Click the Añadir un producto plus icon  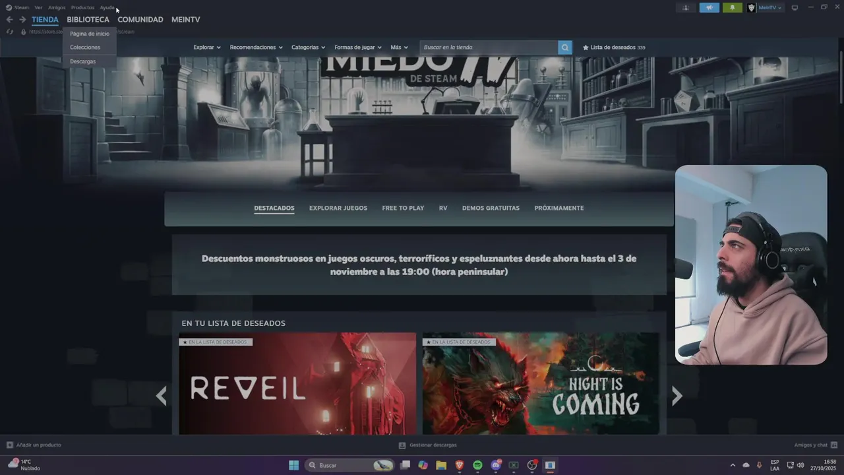point(10,445)
